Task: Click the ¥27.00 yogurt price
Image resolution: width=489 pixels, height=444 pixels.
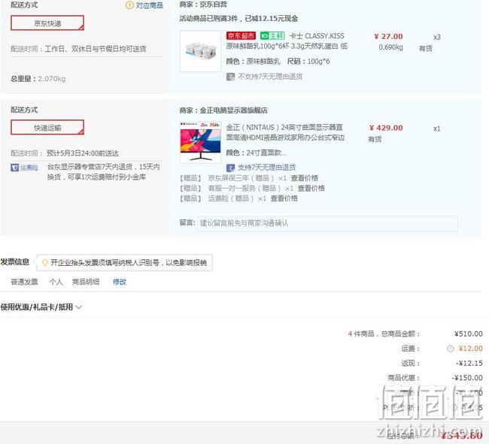Action: [389, 36]
